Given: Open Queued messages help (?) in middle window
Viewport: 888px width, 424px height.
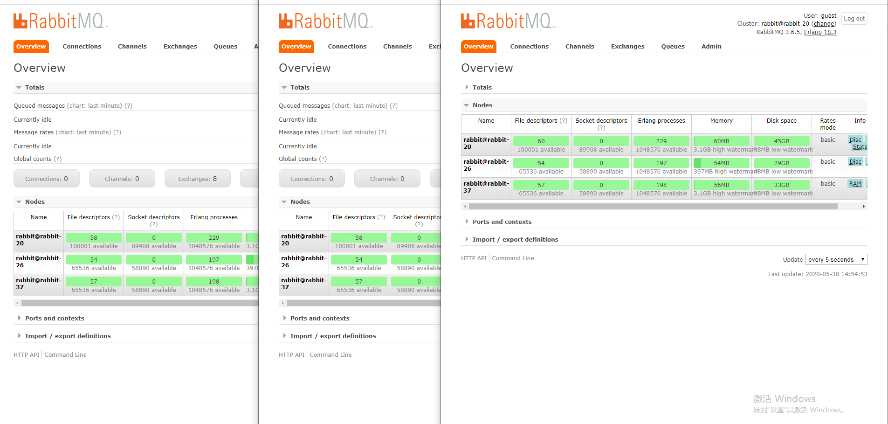Looking at the screenshot, I should pos(393,106).
